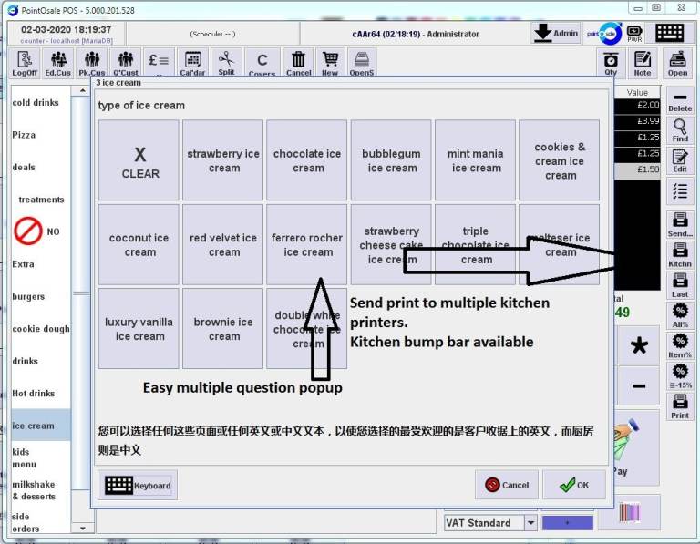
Task: Open the Cal'dar calendar tool
Action: (192, 63)
